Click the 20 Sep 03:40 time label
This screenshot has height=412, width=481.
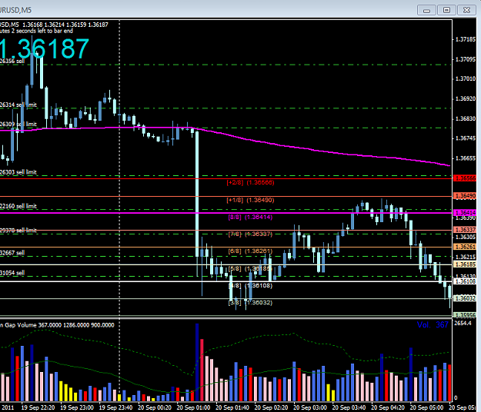pyautogui.click(x=349, y=407)
